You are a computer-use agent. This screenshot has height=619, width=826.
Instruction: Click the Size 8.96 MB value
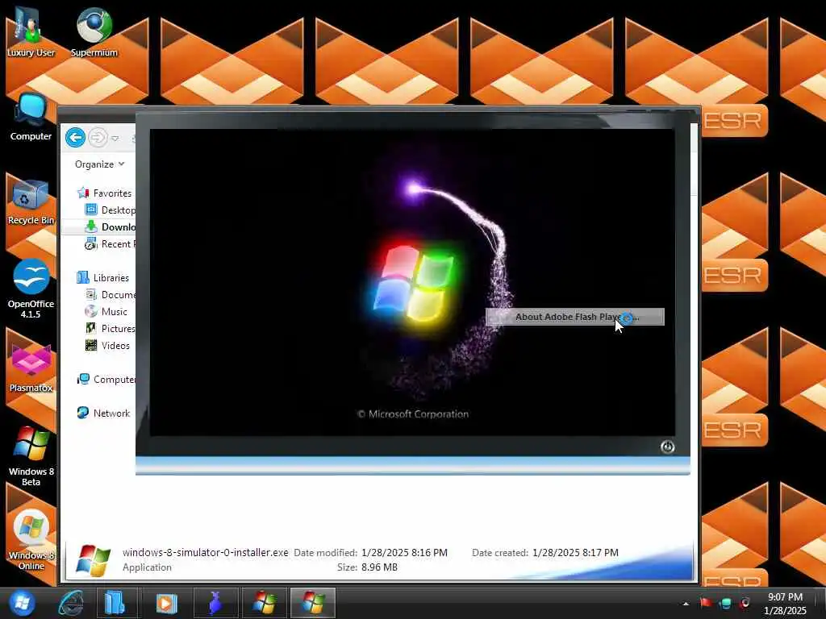click(x=379, y=567)
